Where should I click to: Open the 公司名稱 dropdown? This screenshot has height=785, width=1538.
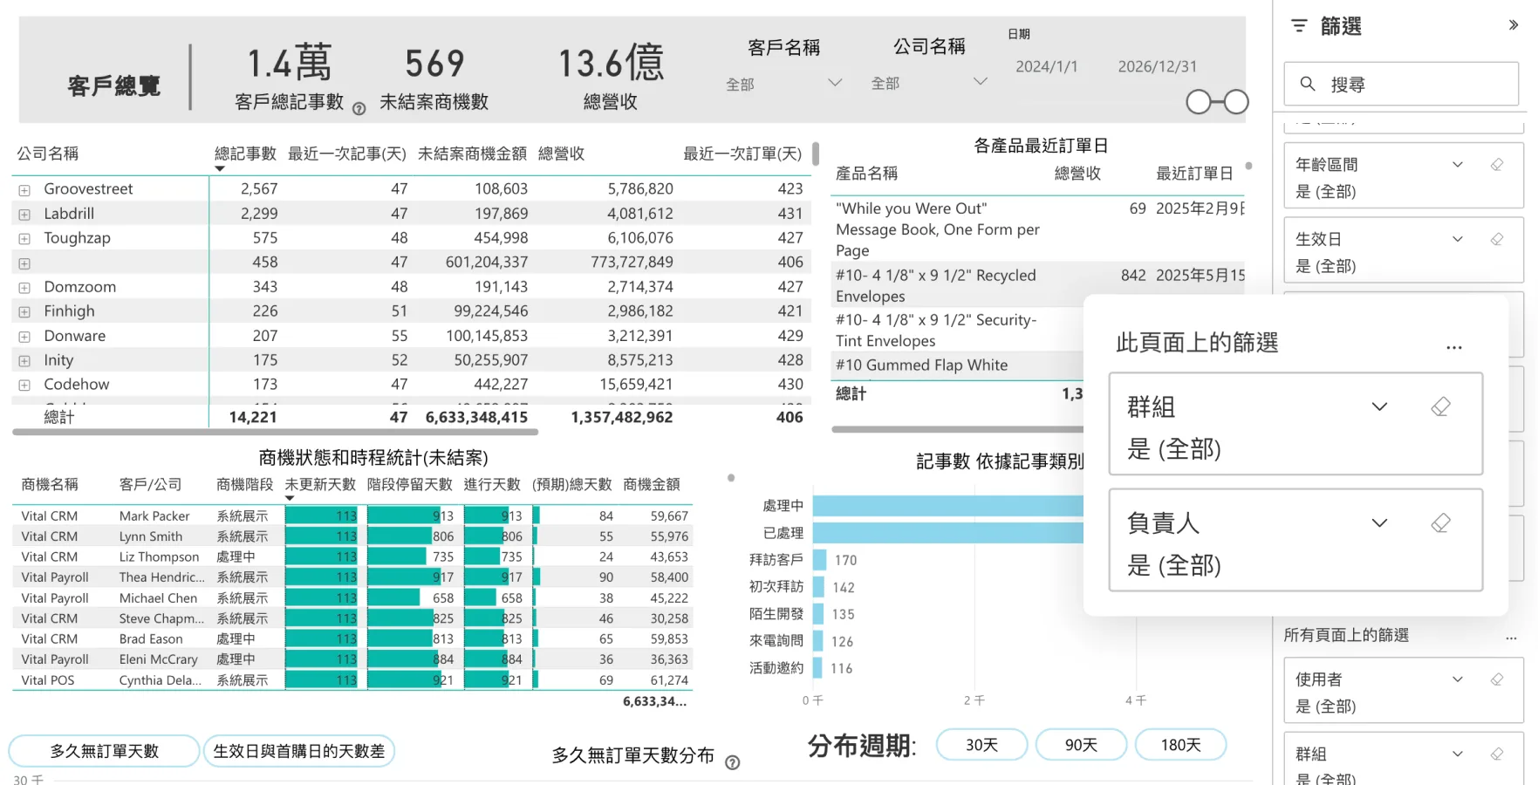(928, 83)
